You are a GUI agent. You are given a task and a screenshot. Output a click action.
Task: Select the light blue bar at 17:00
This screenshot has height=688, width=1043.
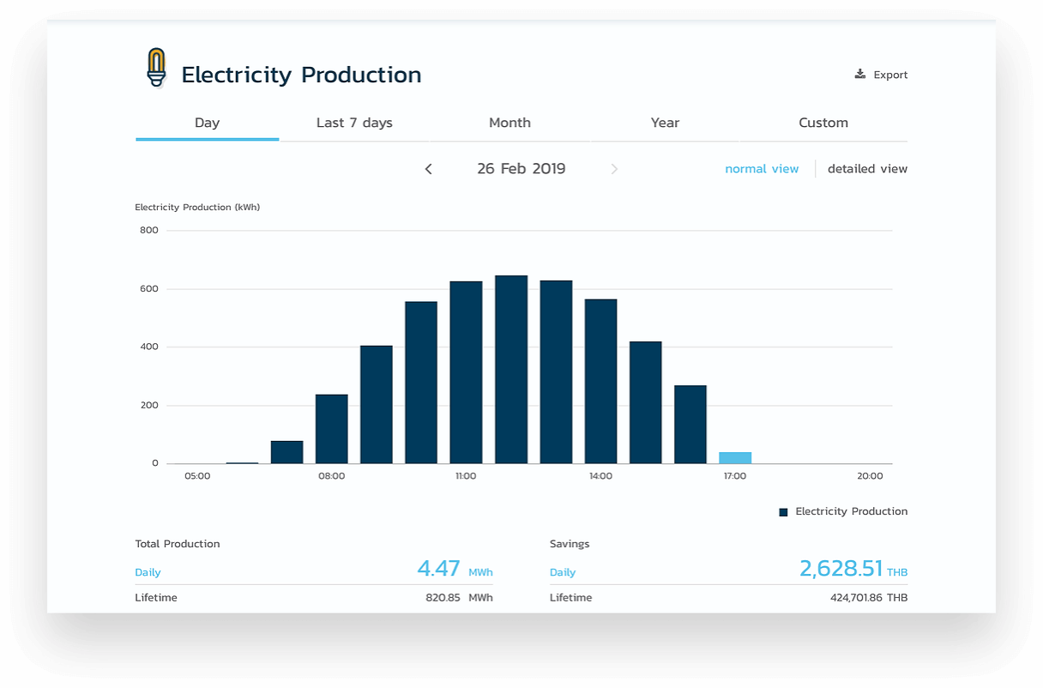tap(734, 456)
